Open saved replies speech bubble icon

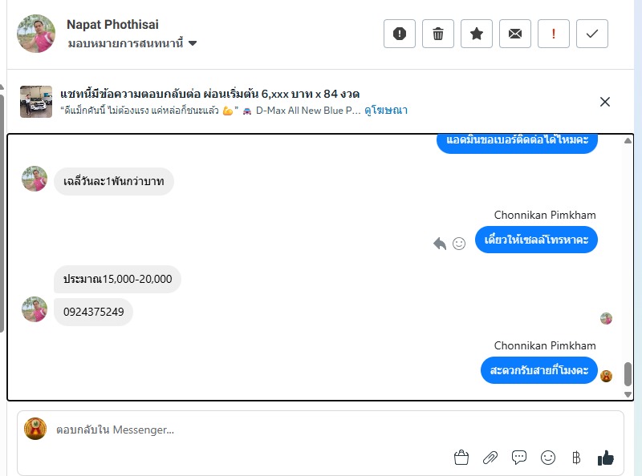tap(519, 458)
